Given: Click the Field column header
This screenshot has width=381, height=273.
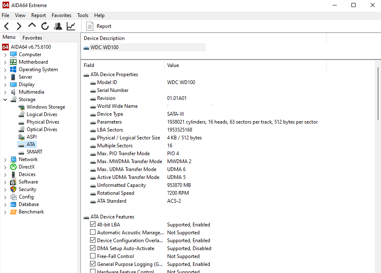Looking at the screenshot, I should [x=123, y=65].
